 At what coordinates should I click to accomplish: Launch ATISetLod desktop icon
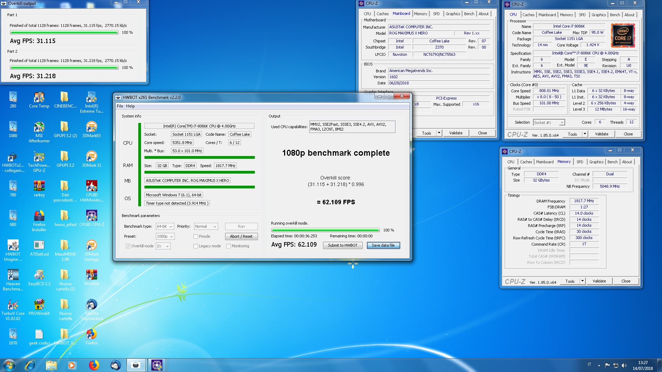(39, 248)
